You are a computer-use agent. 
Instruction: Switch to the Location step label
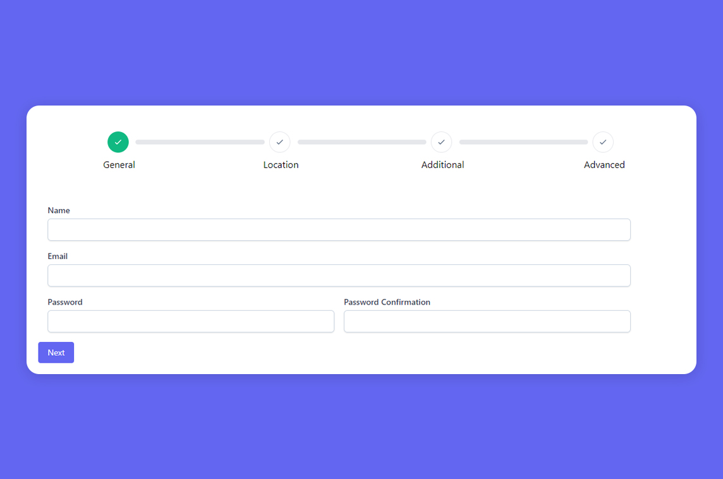click(x=281, y=165)
